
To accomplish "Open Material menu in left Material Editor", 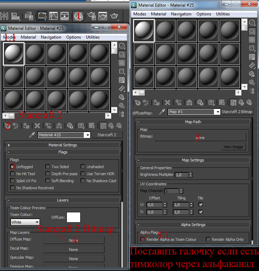I will (28, 37).
